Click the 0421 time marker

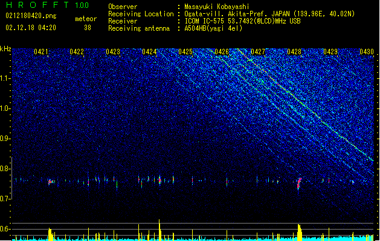[x=41, y=52]
